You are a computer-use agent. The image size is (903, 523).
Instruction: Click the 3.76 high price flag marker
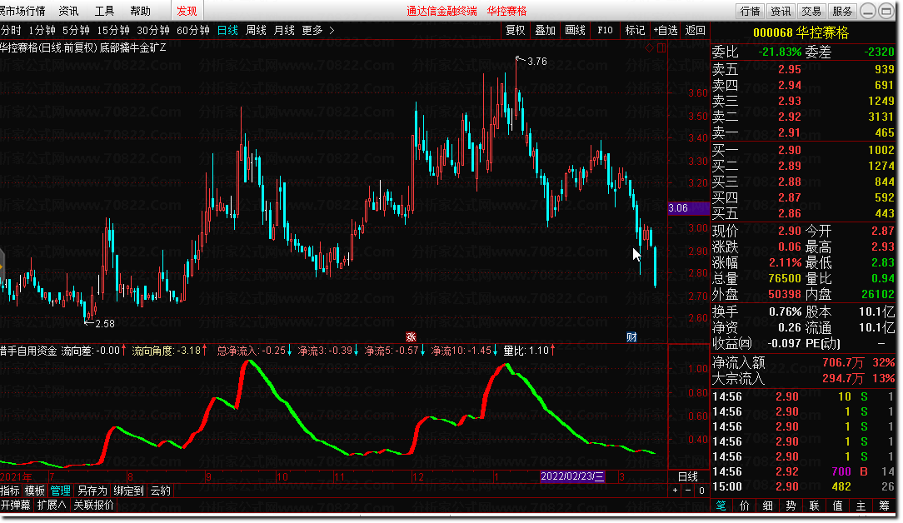pos(531,61)
